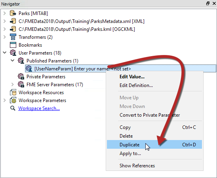Select the ParksMetadata.xml [XML] path text
Viewport: 217px width, 178px height.
tap(82, 21)
